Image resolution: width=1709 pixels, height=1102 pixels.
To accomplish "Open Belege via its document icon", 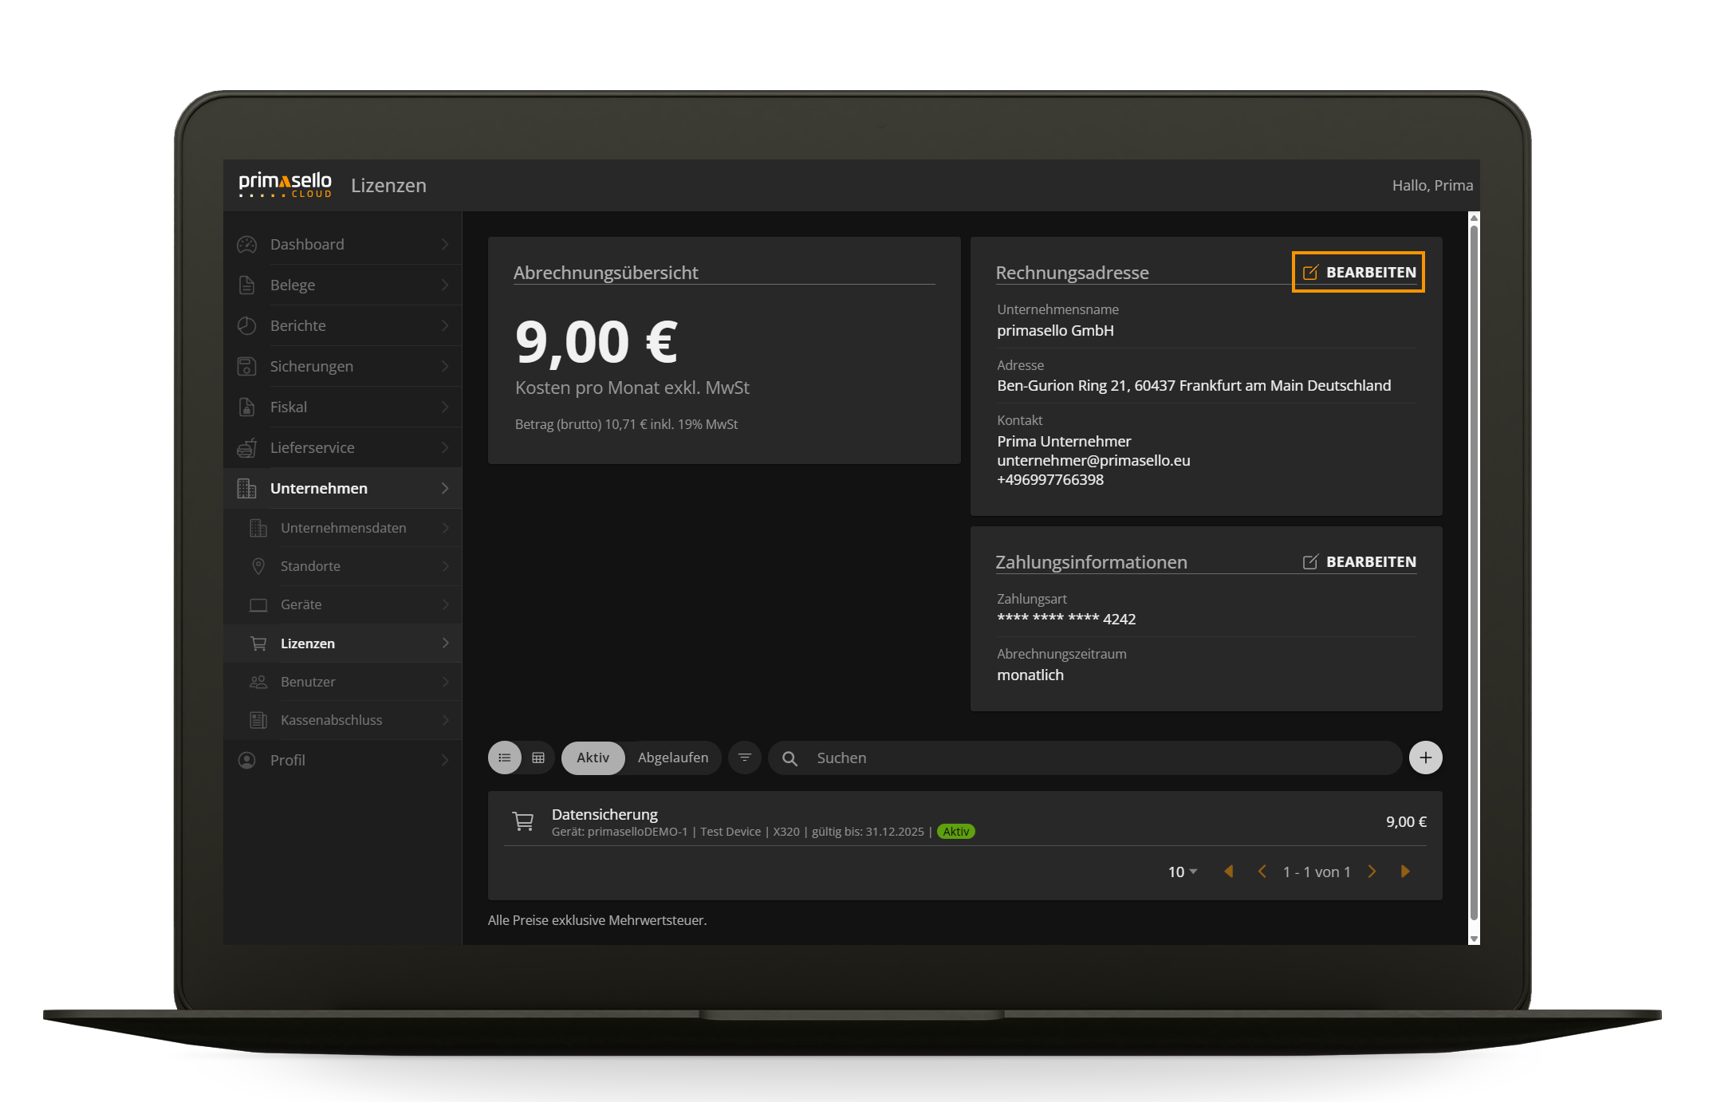I will tap(246, 285).
